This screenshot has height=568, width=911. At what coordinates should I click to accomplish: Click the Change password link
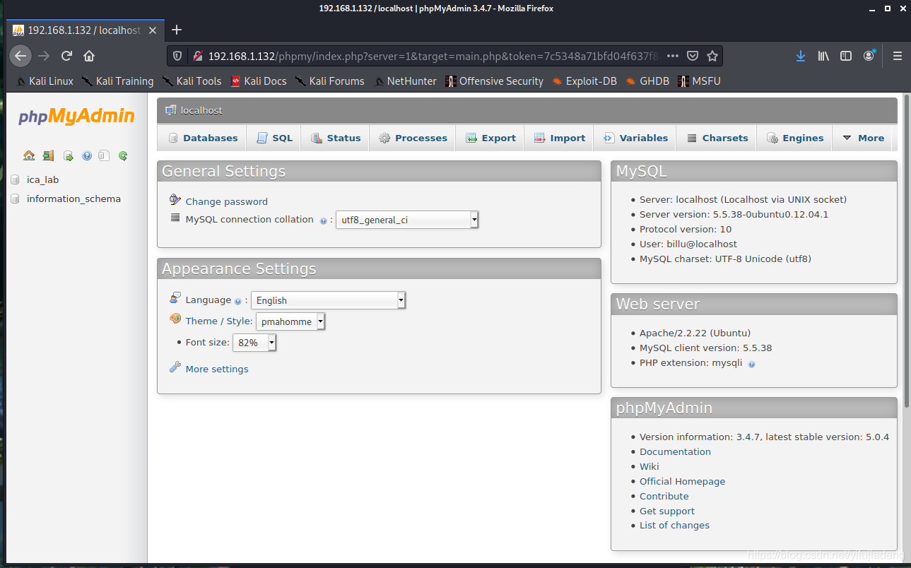[226, 201]
